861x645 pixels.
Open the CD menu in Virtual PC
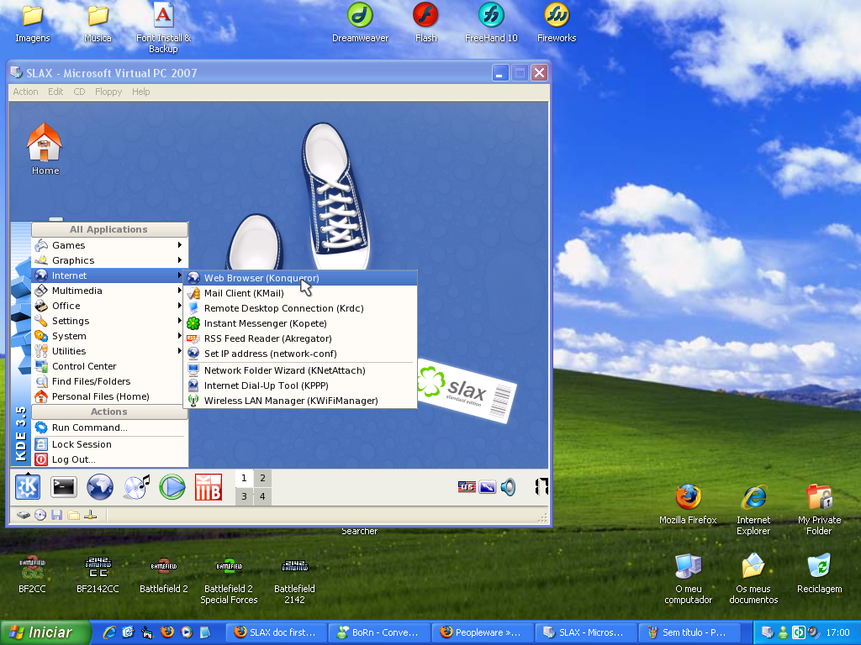click(79, 92)
